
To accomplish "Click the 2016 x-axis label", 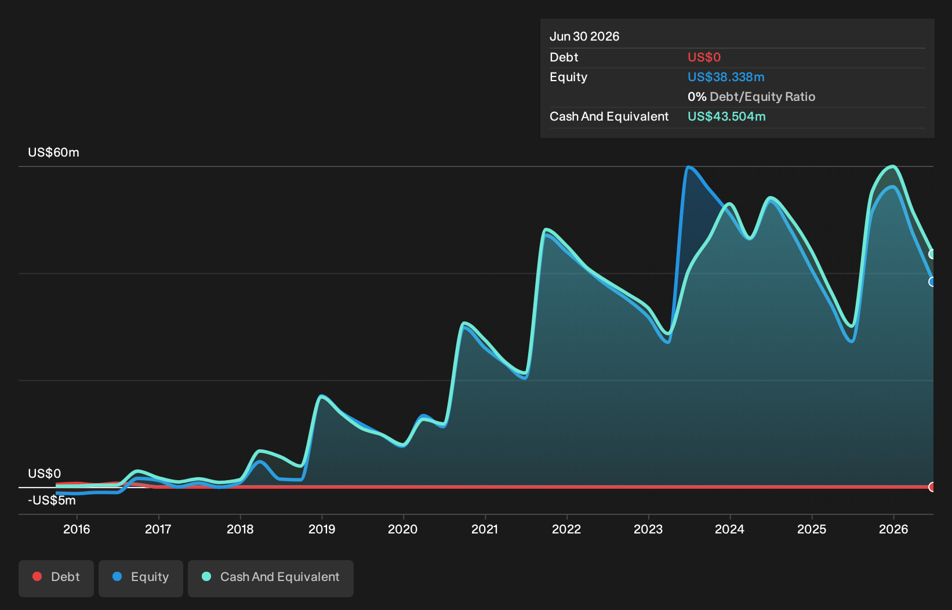I will point(77,529).
